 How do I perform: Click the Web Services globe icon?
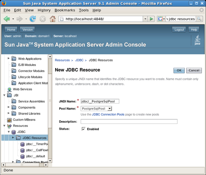coord(9,89)
